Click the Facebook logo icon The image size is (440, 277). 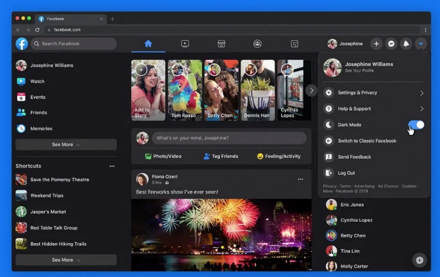tap(22, 43)
